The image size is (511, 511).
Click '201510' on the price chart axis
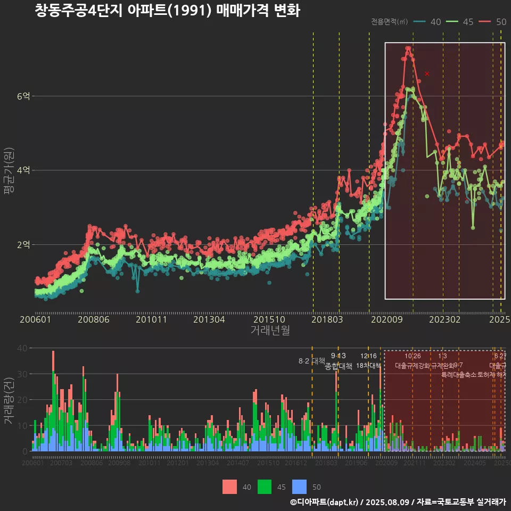click(269, 319)
